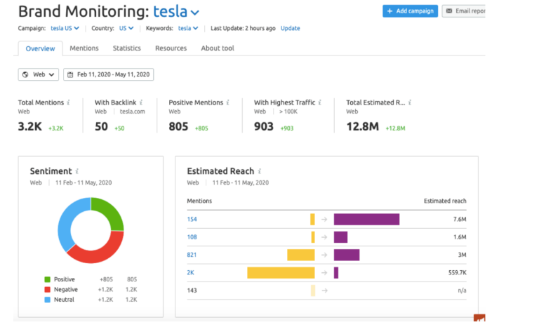Click arrow icon in the 108 mentions row
This screenshot has width=539, height=327.
pyautogui.click(x=324, y=237)
